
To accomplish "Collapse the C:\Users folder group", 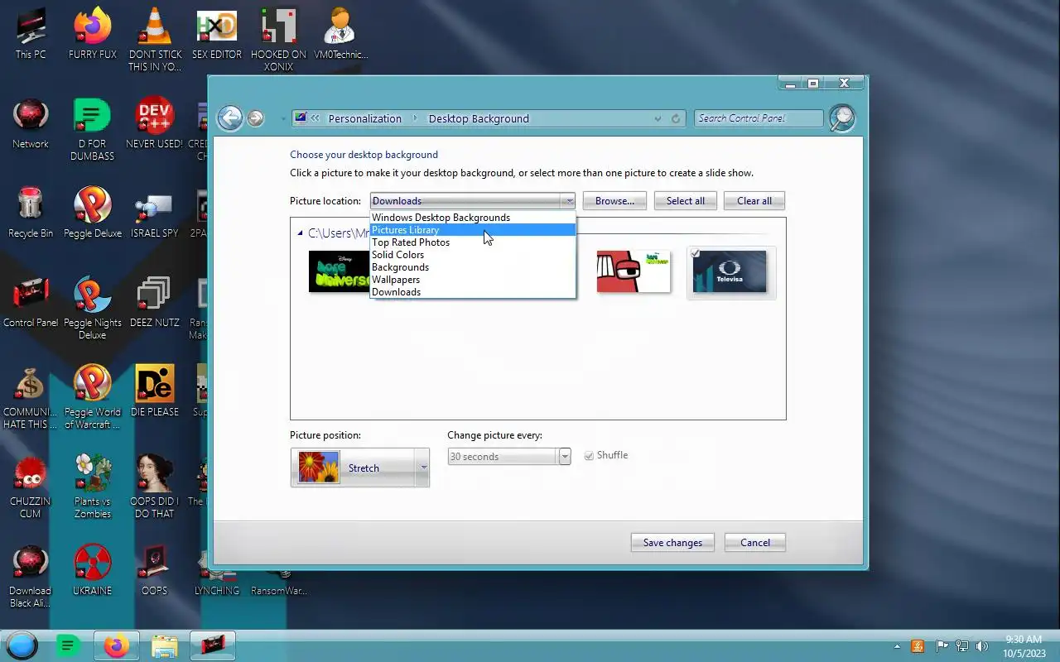I will (300, 233).
